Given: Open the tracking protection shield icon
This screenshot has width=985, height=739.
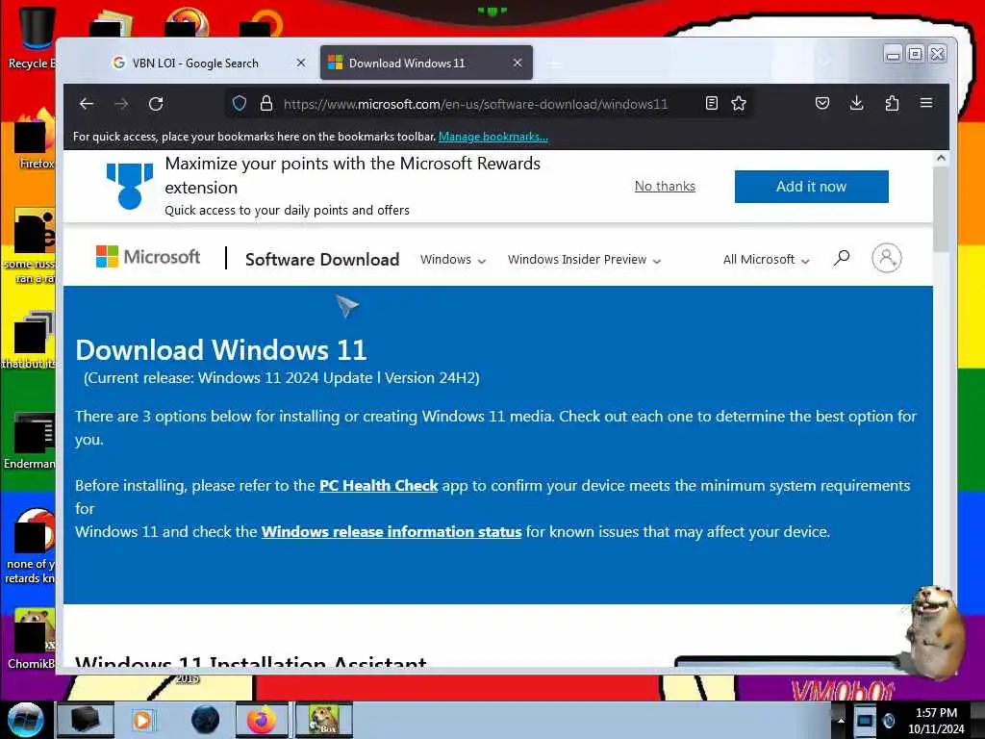Looking at the screenshot, I should 240,103.
